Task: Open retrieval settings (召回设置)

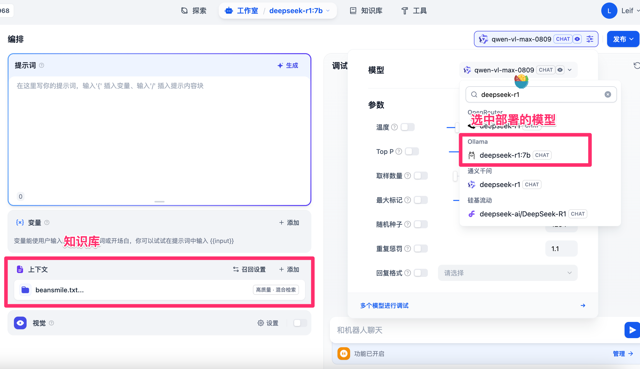Action: 249,269
